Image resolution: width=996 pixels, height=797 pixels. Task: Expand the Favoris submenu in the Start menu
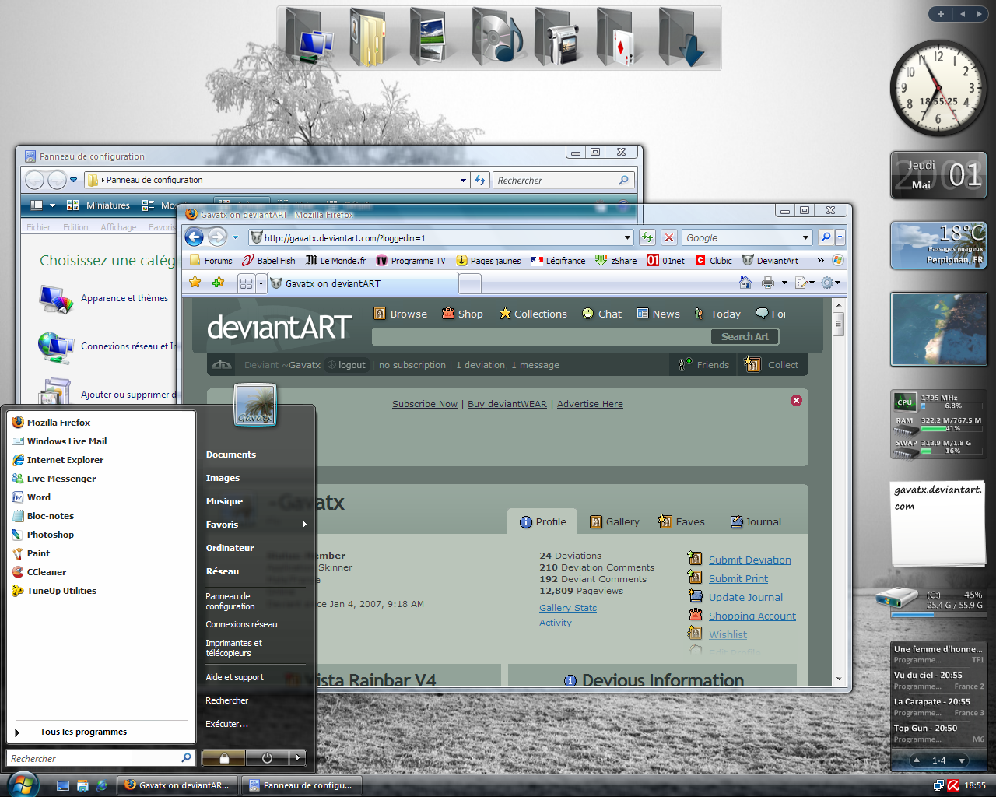(x=256, y=525)
